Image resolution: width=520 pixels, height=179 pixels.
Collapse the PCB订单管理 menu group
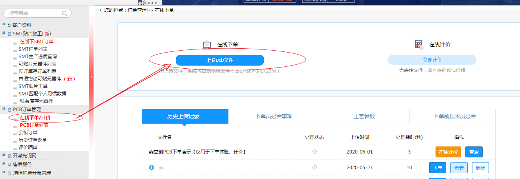pos(4,109)
